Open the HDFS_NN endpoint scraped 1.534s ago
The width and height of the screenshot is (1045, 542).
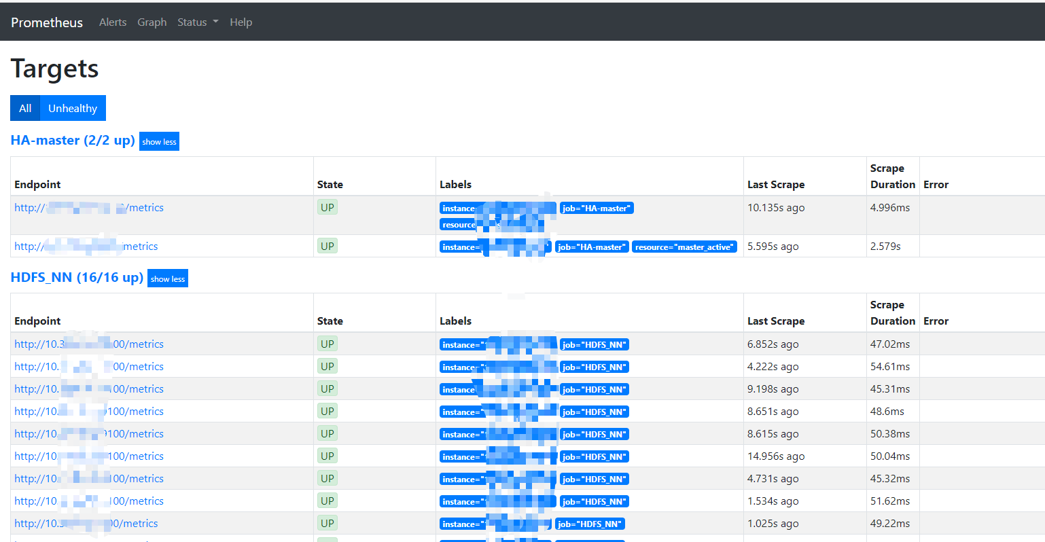point(89,501)
